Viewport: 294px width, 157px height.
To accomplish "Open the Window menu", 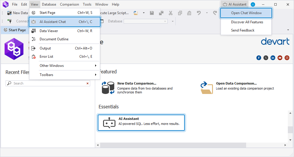I will (x=102, y=4).
